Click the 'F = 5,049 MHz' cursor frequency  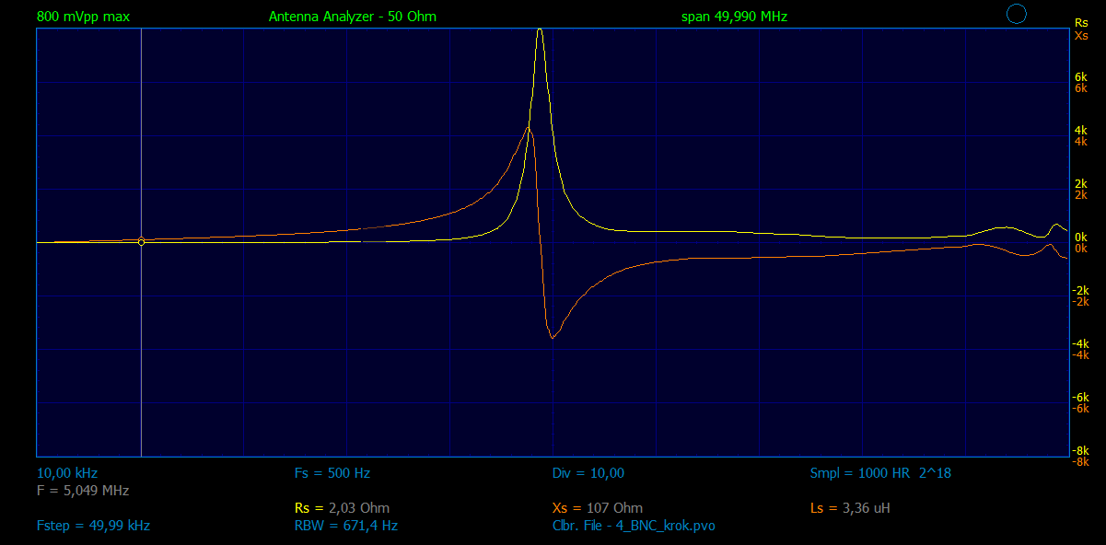tap(83, 491)
